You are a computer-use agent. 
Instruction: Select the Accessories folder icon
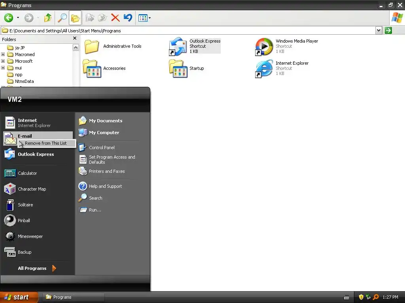[92, 69]
